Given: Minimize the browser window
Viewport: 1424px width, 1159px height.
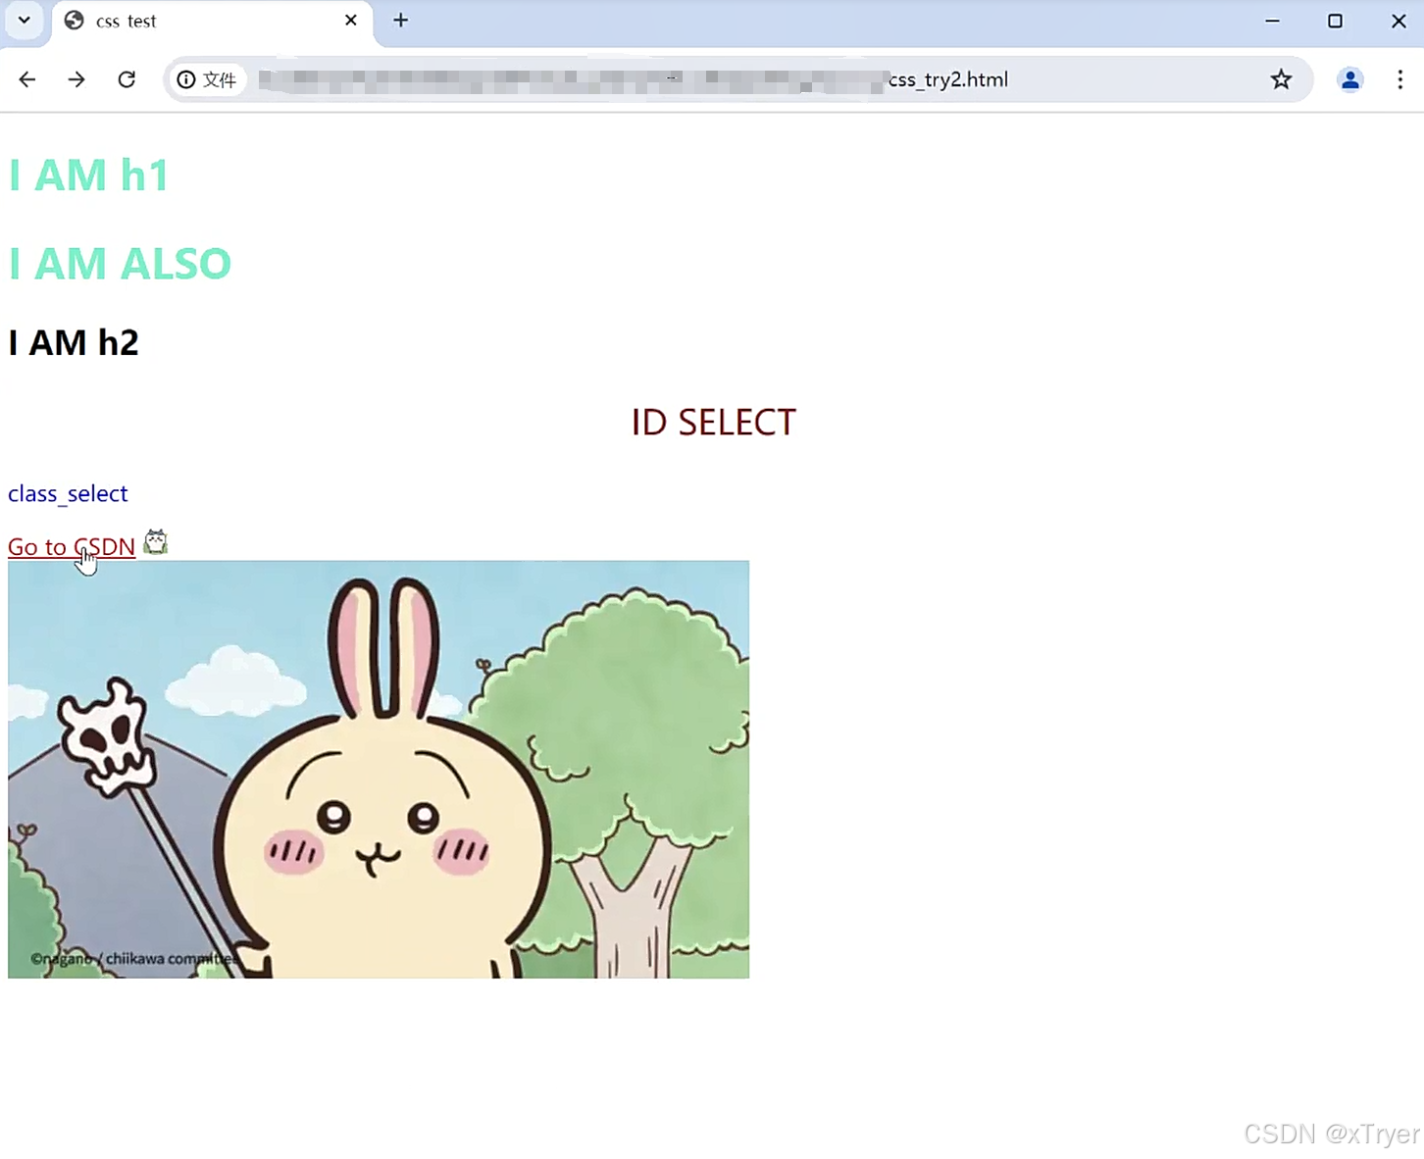Looking at the screenshot, I should [1272, 21].
